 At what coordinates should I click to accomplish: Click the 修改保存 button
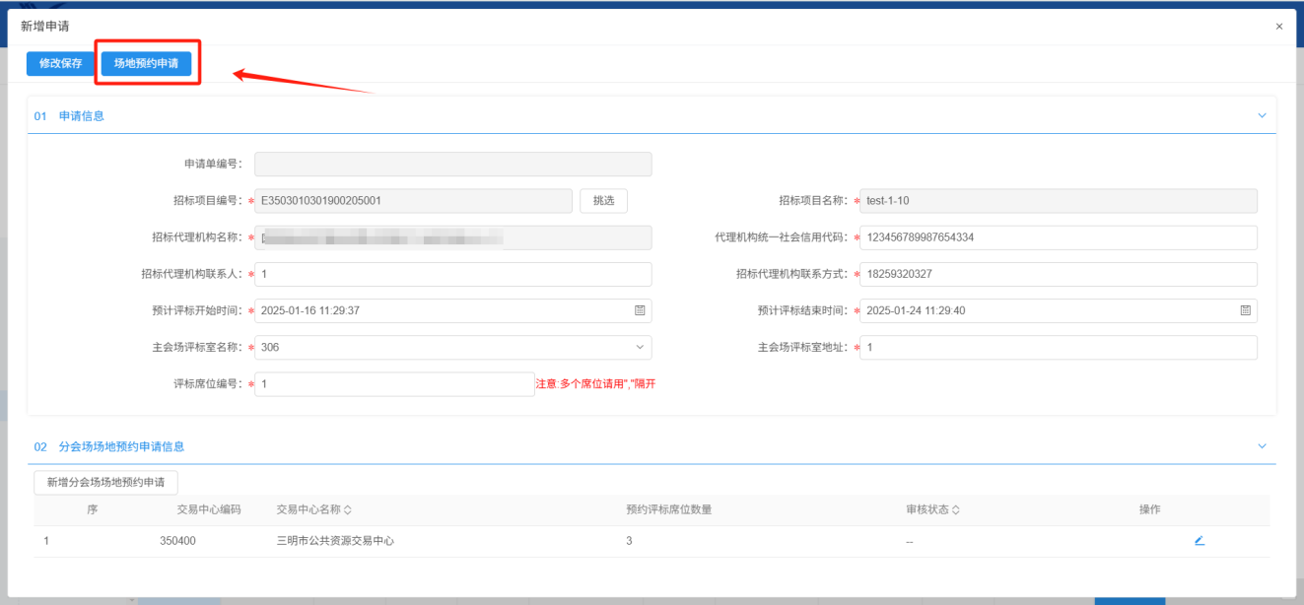coord(60,63)
